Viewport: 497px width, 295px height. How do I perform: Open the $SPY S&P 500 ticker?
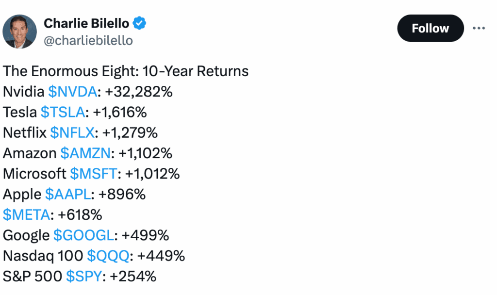click(x=84, y=276)
